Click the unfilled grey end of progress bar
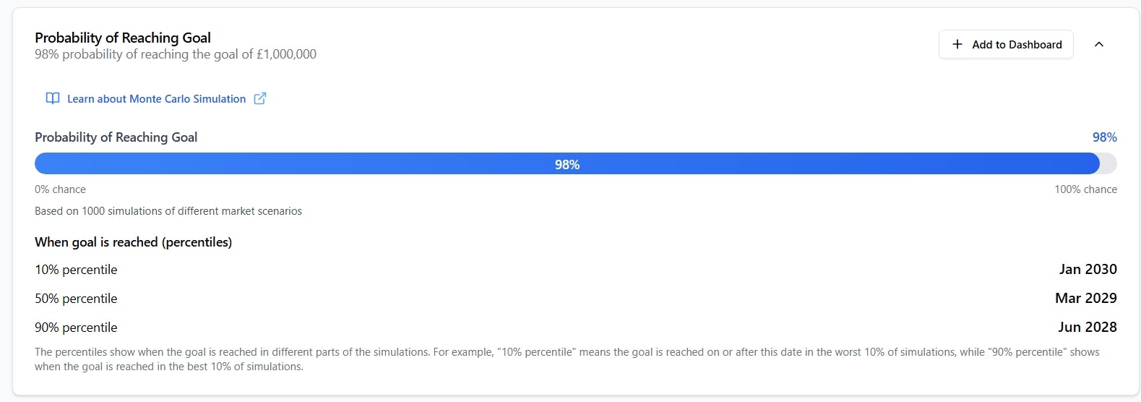 (1108, 163)
